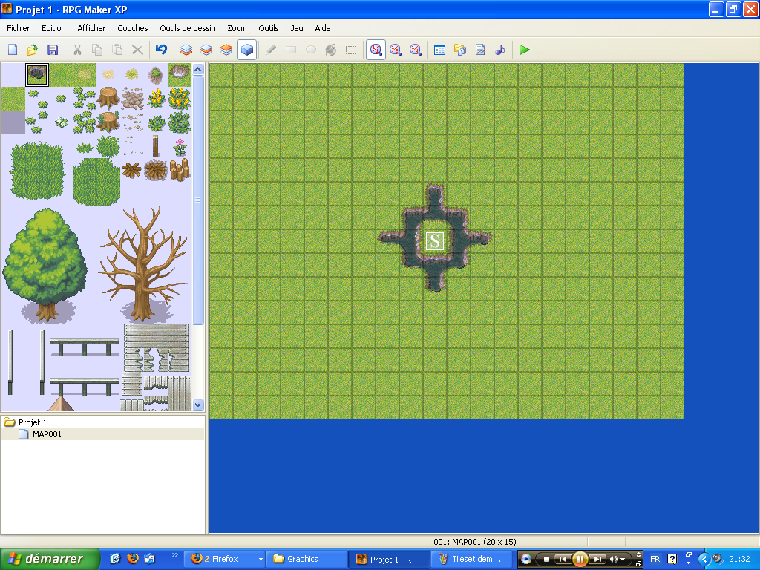Screen dimensions: 760x570
Task: Click the Delete X toolbar icon
Action: (x=137, y=50)
